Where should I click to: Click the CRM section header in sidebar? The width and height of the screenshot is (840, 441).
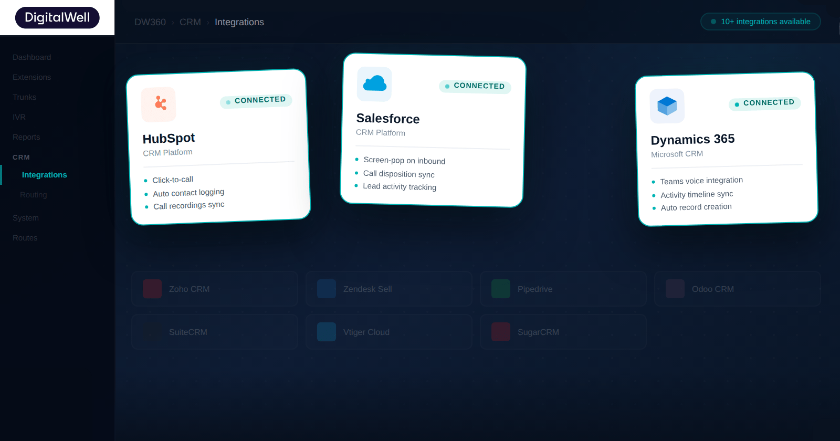coord(21,157)
